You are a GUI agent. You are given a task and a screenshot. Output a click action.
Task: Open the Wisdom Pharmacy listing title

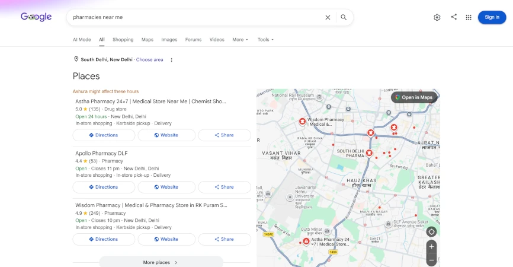point(151,205)
